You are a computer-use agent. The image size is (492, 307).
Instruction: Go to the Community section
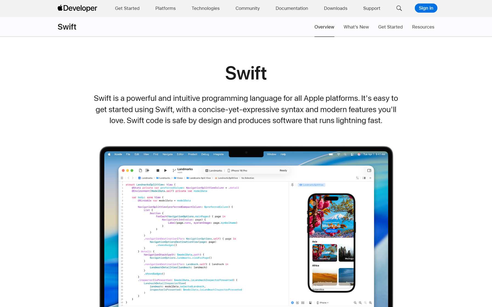[248, 8]
